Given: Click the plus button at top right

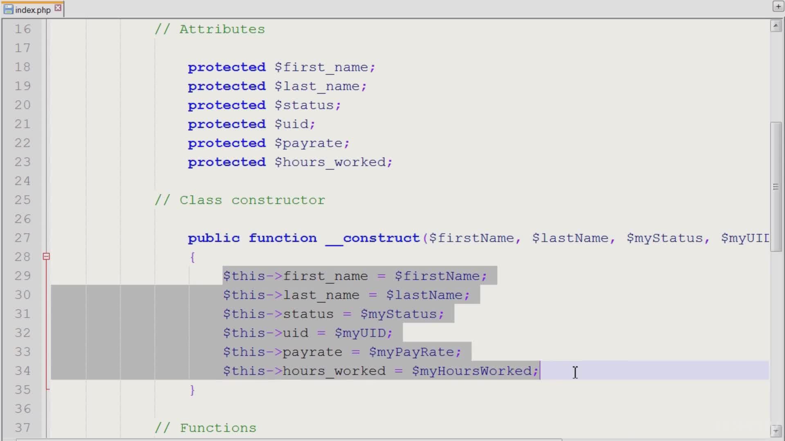Looking at the screenshot, I should pos(778,7).
